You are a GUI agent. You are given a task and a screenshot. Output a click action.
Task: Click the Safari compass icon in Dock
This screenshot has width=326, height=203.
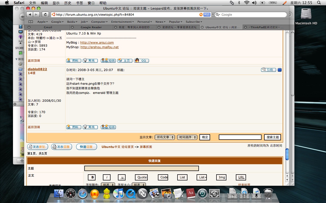83,194
